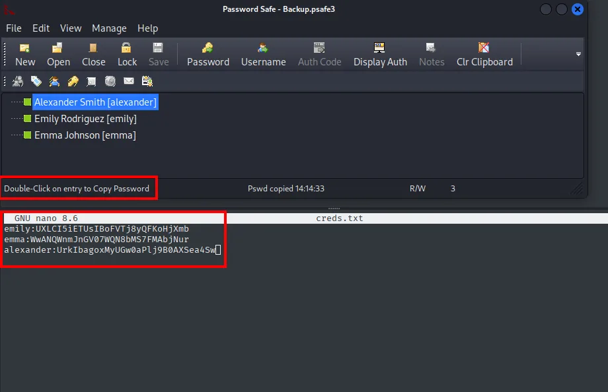Place cursor on the emily credentials line in nano

tap(96, 229)
